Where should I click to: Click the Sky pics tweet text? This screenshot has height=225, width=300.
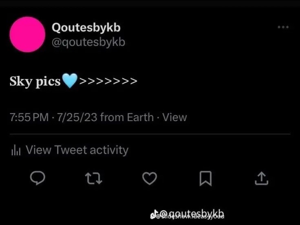tap(35, 81)
